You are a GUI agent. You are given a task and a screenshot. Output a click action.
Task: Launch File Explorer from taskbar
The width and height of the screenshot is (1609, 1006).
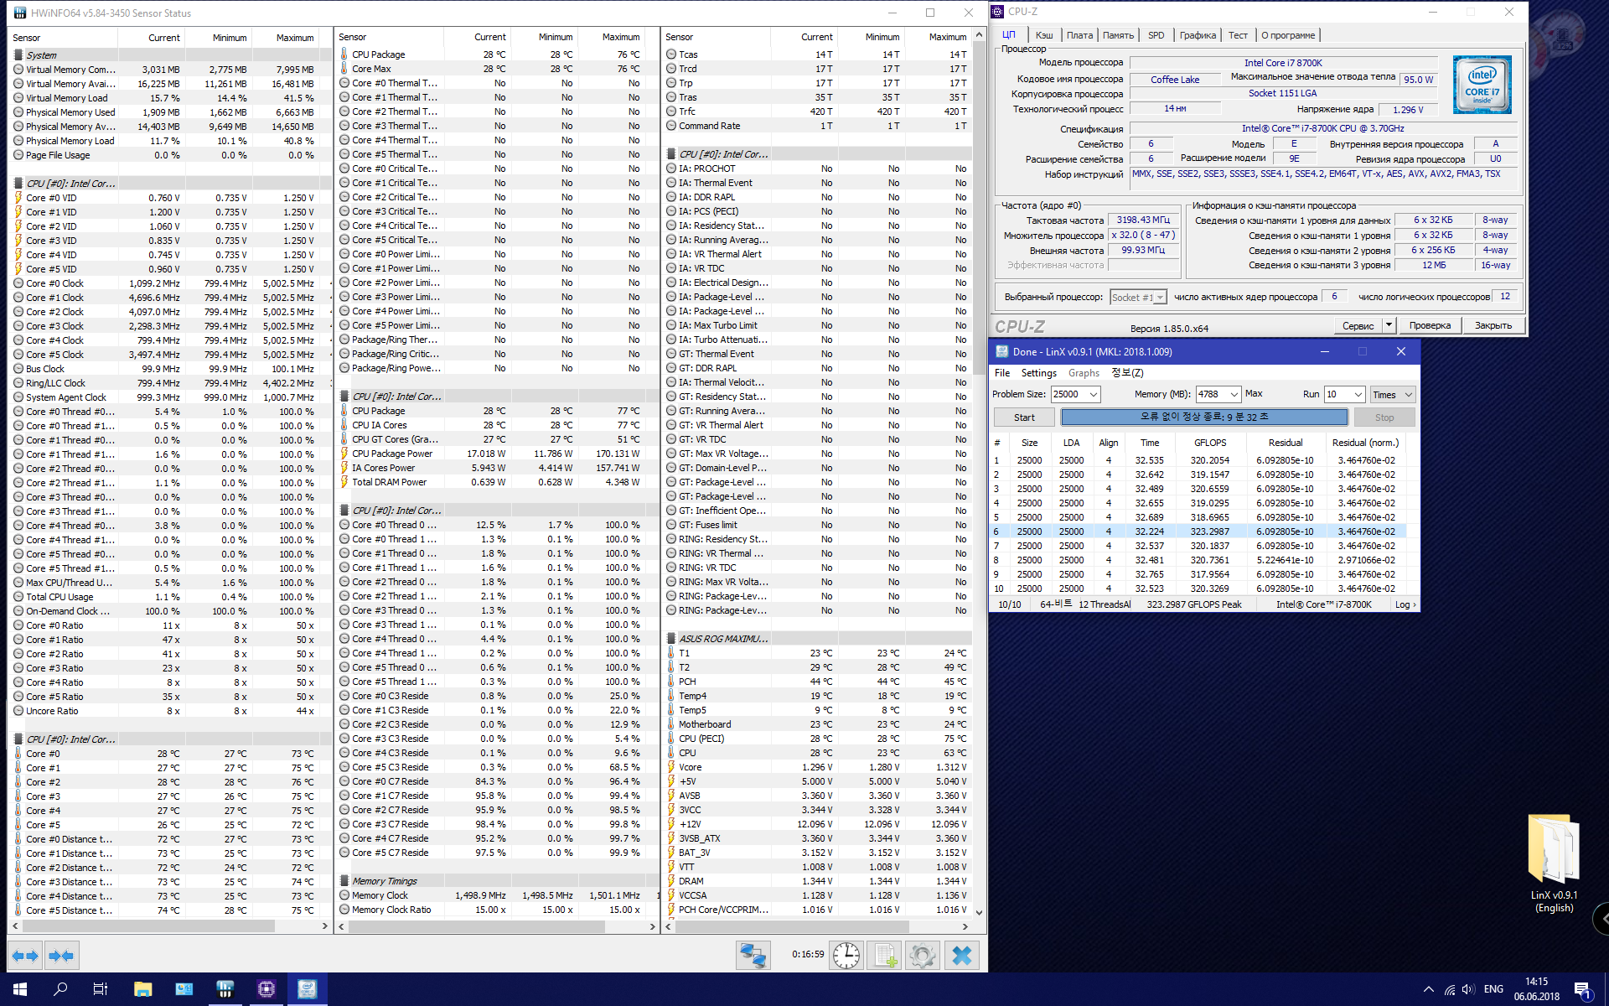click(x=142, y=989)
